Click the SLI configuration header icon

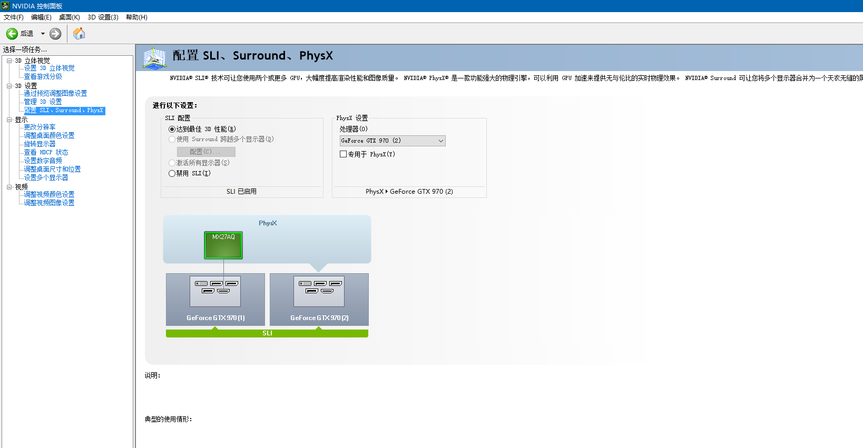(155, 58)
